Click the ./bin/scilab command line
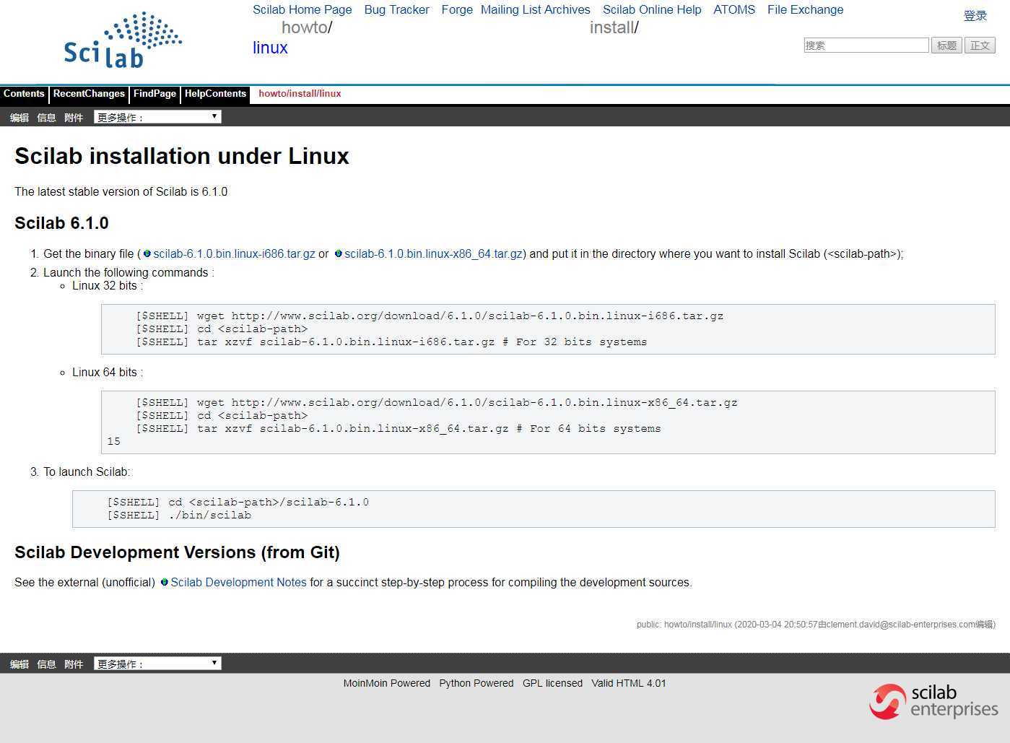The height and width of the screenshot is (743, 1010). [x=179, y=516]
